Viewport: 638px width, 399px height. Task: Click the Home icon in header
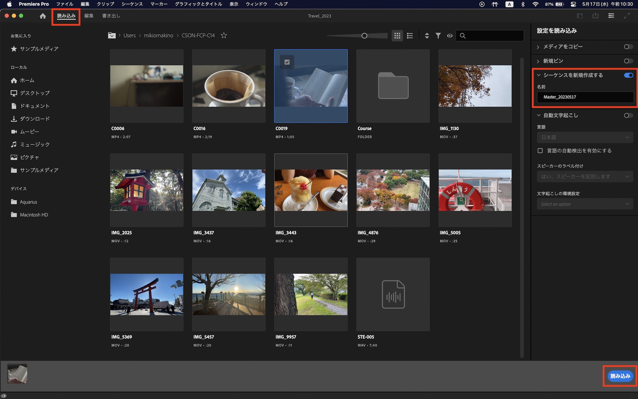click(x=43, y=16)
